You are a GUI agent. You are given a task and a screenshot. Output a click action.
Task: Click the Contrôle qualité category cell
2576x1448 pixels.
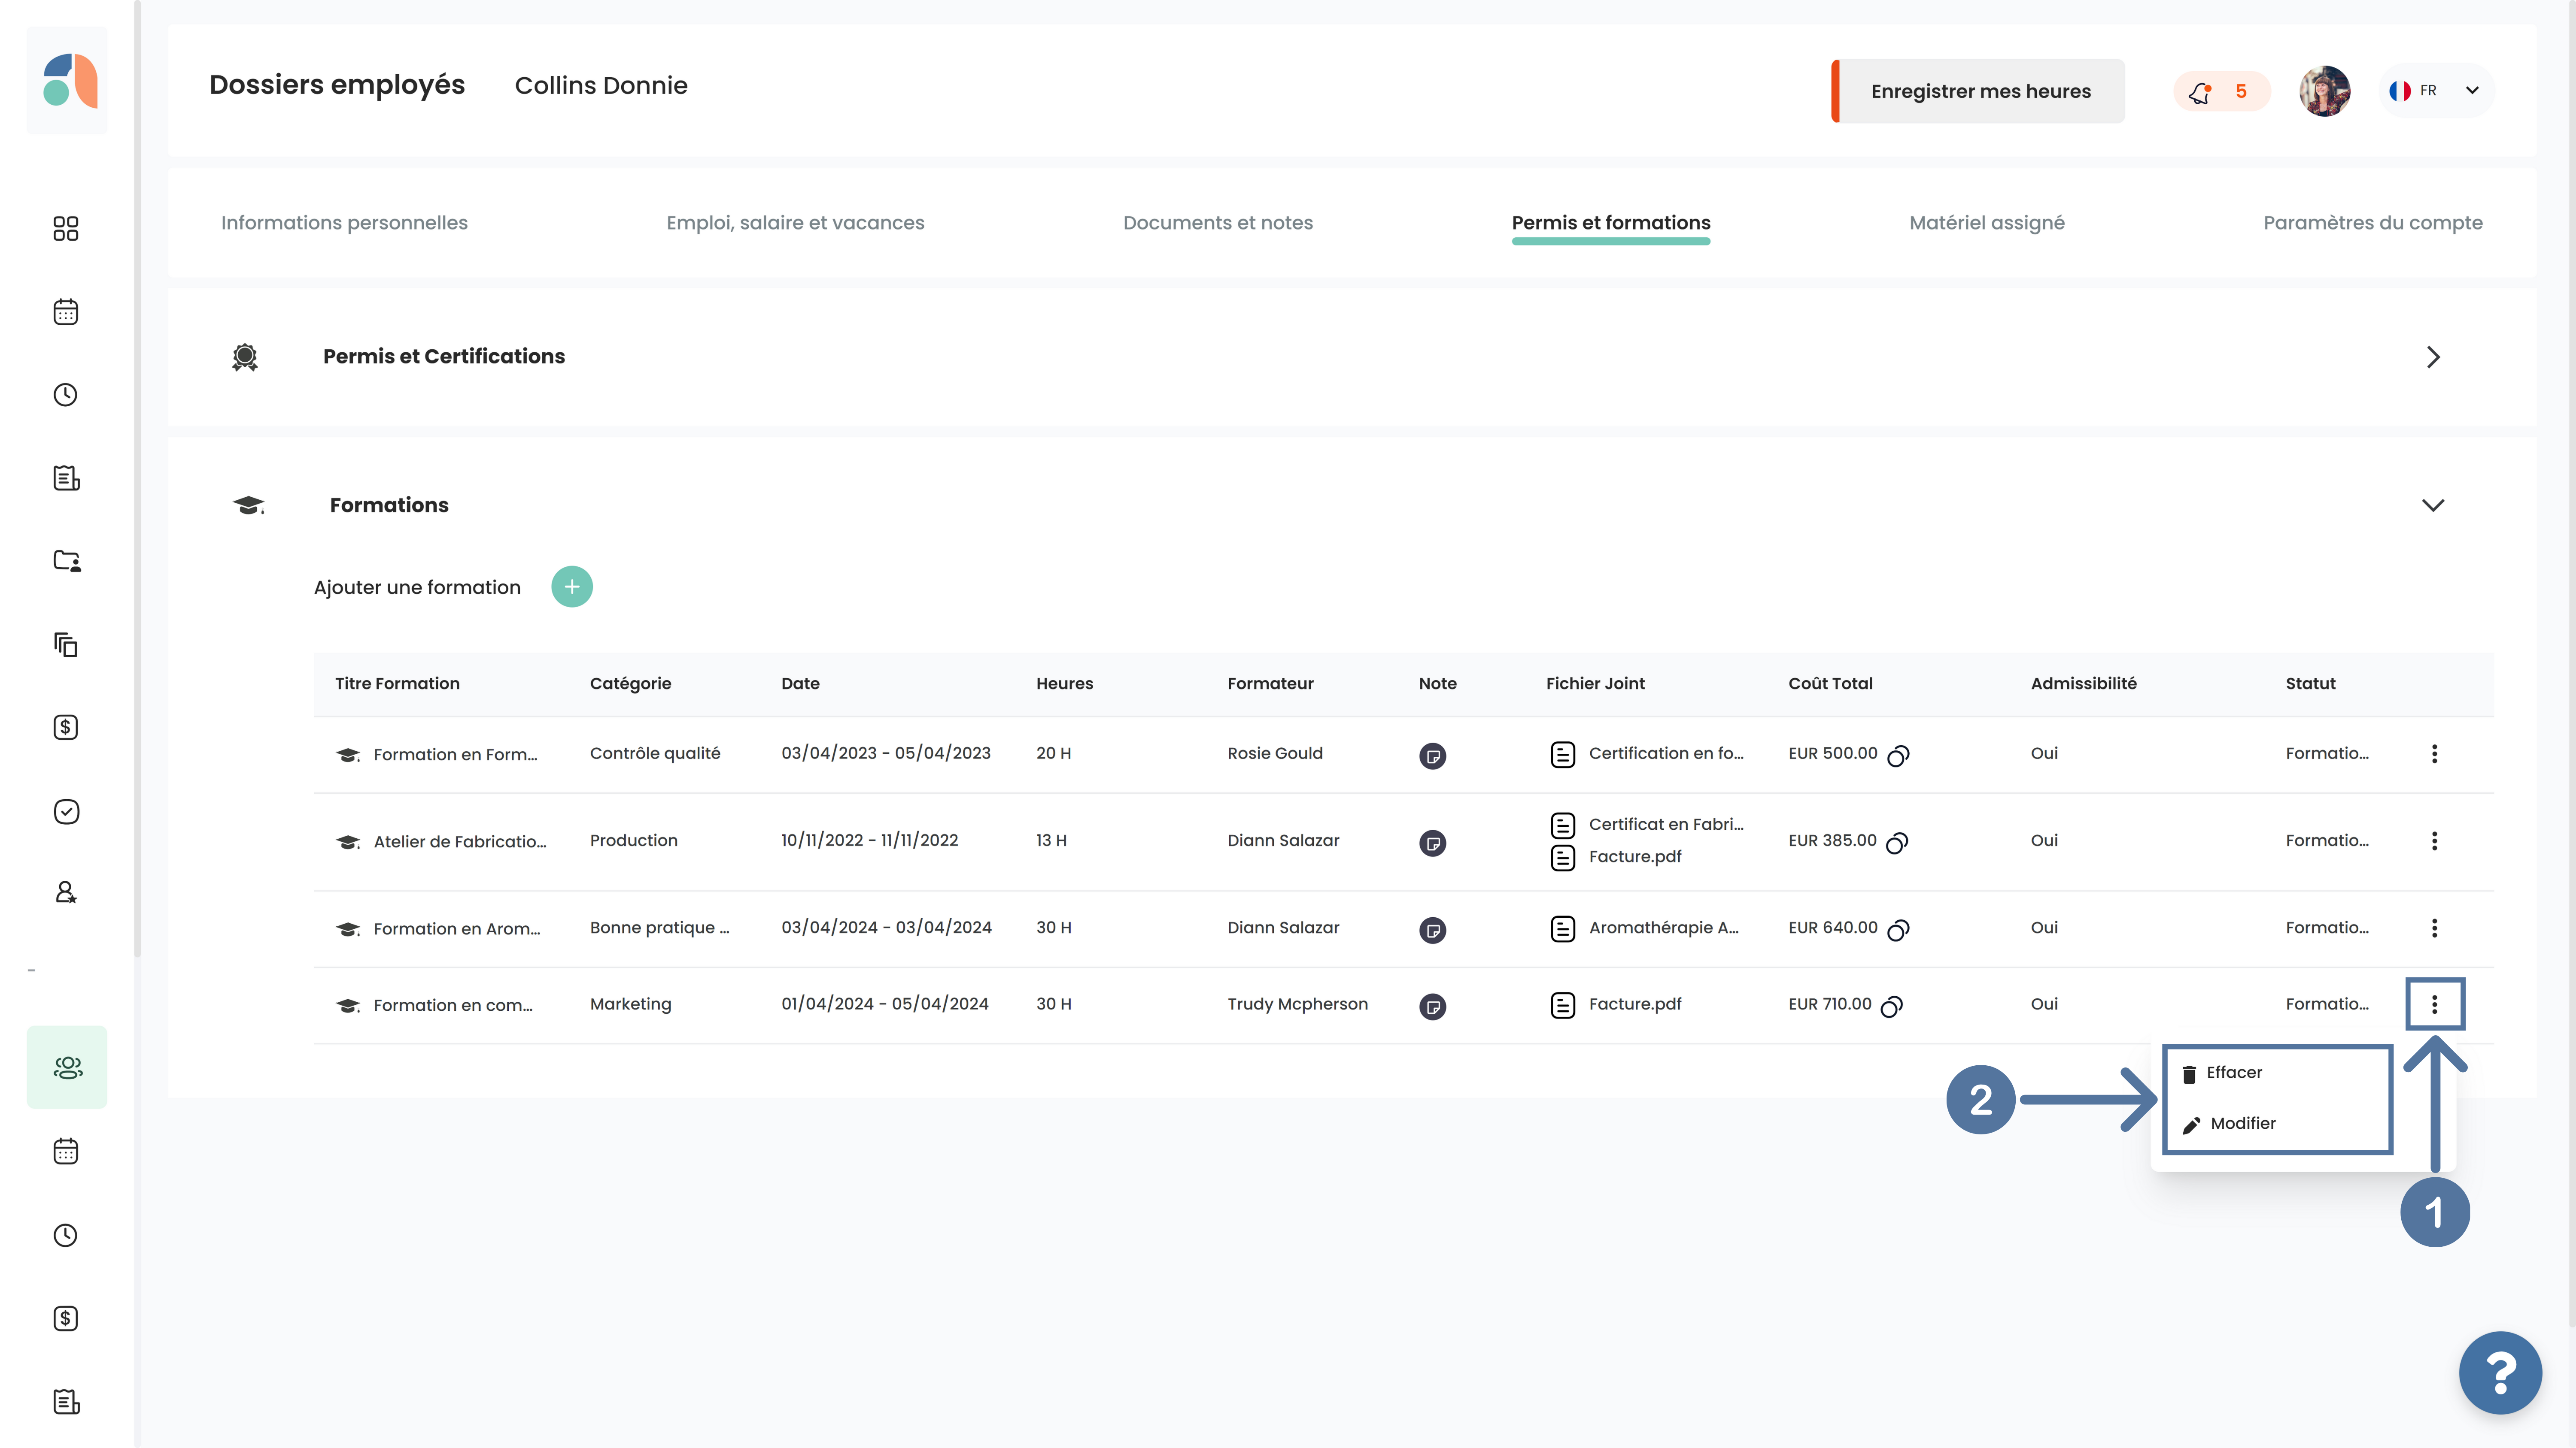655,753
